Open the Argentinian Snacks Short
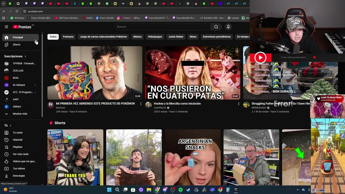The height and width of the screenshot is (194, 345). pyautogui.click(x=193, y=157)
